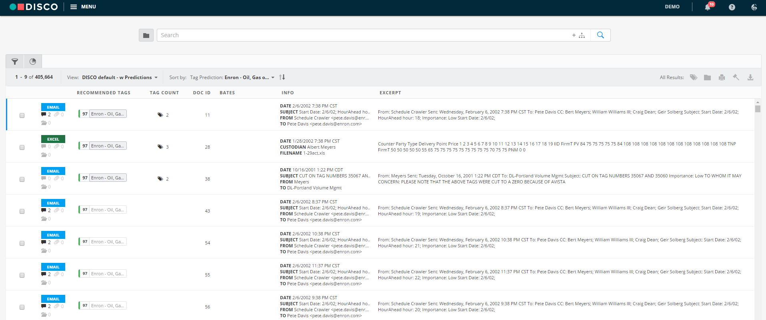Screen dimensions: 766x320
Task: Download all results via download icon
Action: pos(750,77)
